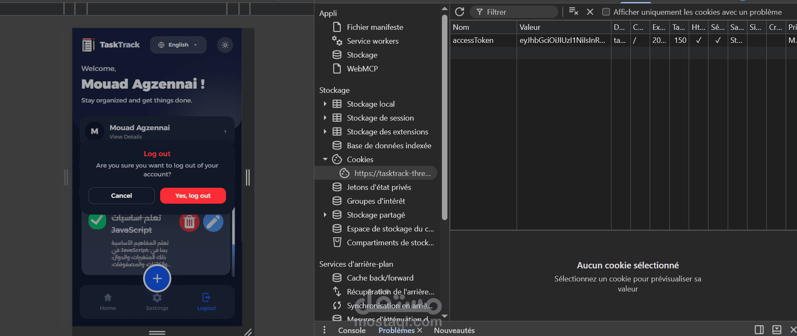This screenshot has width=797, height=336.
Task: Open Fichier manifeste entry
Action: pyautogui.click(x=375, y=27)
